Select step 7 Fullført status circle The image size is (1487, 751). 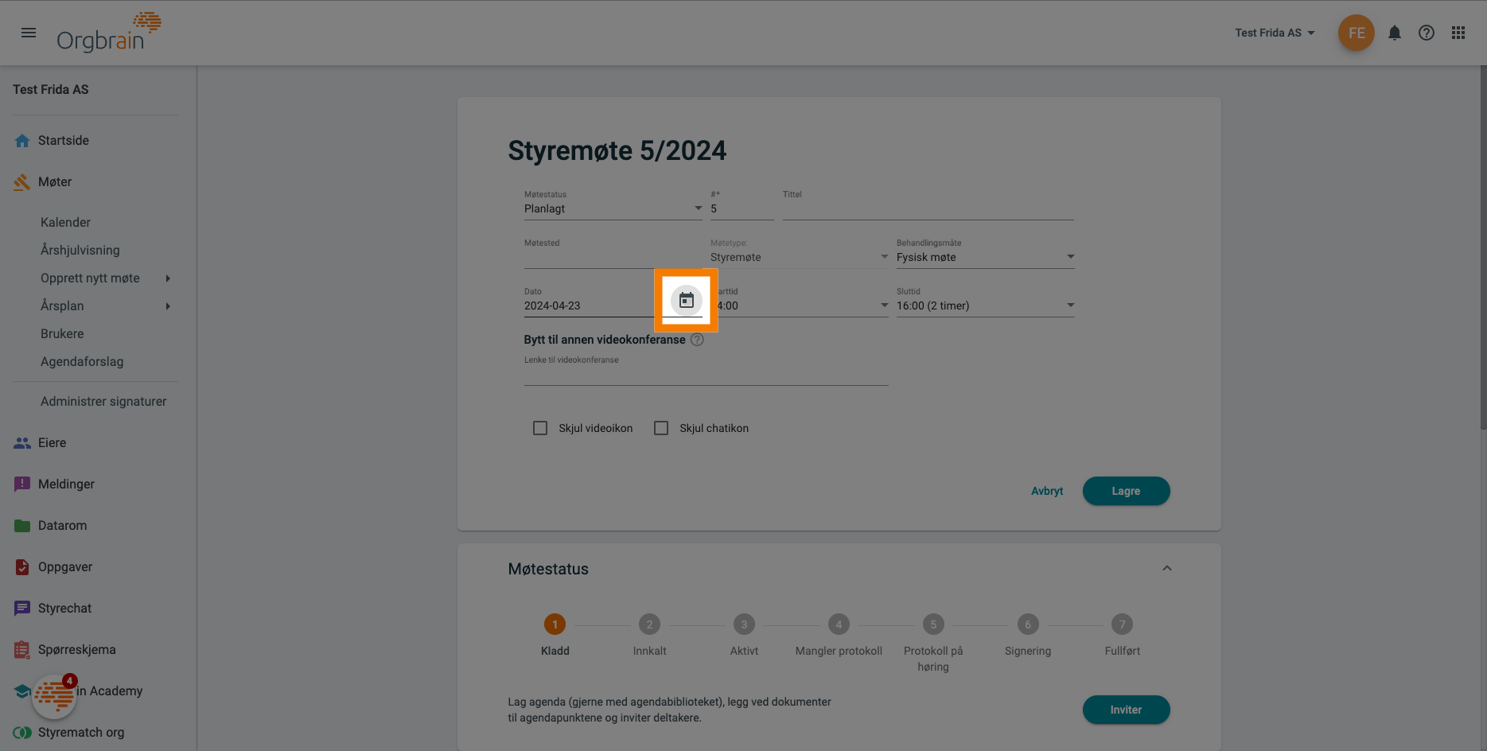1122,625
